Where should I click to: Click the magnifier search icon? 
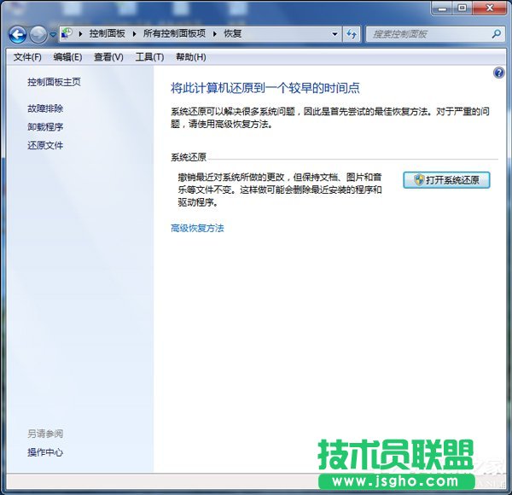coord(497,33)
